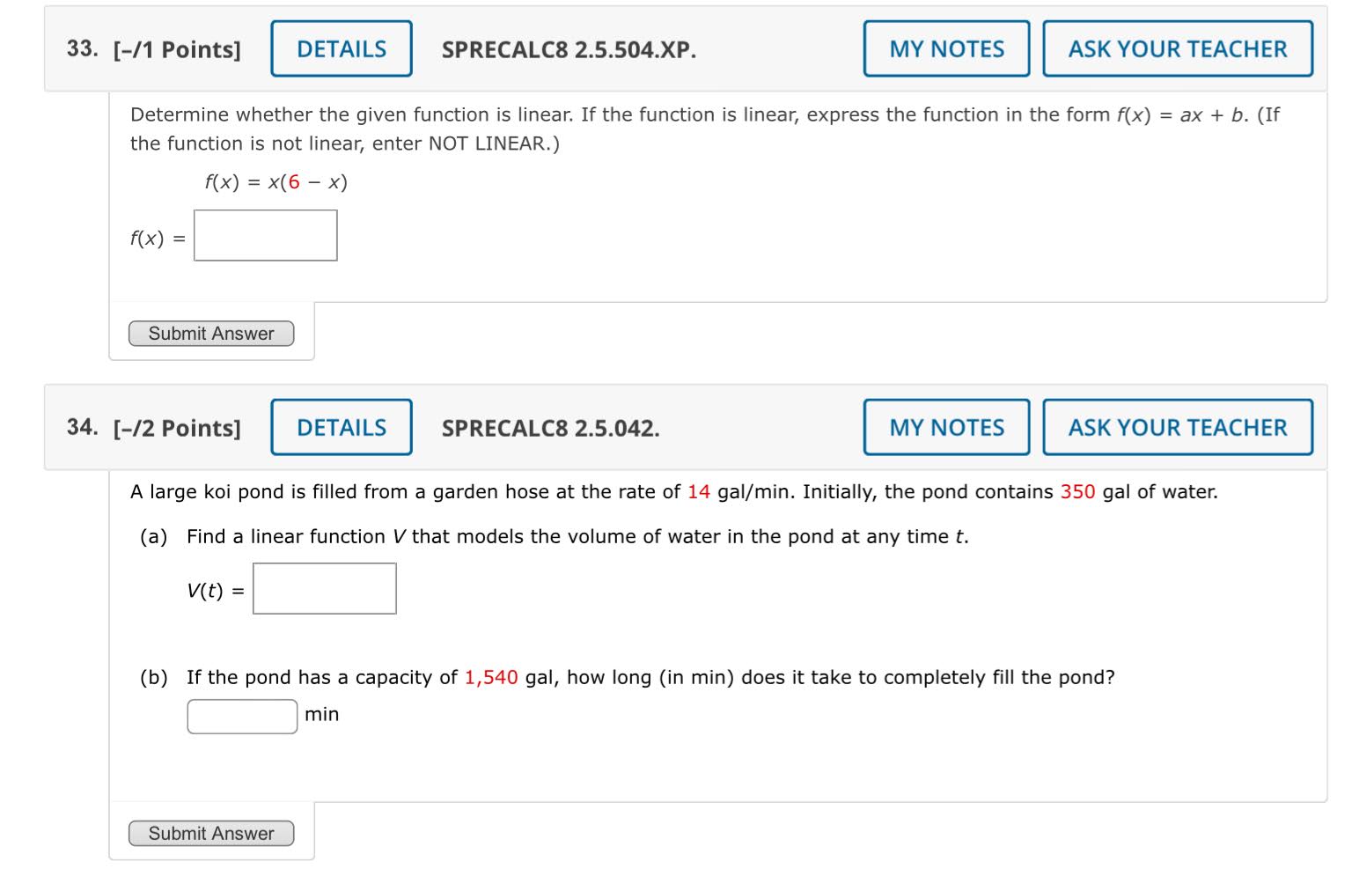Open MY NOTES for question 33

945,48
